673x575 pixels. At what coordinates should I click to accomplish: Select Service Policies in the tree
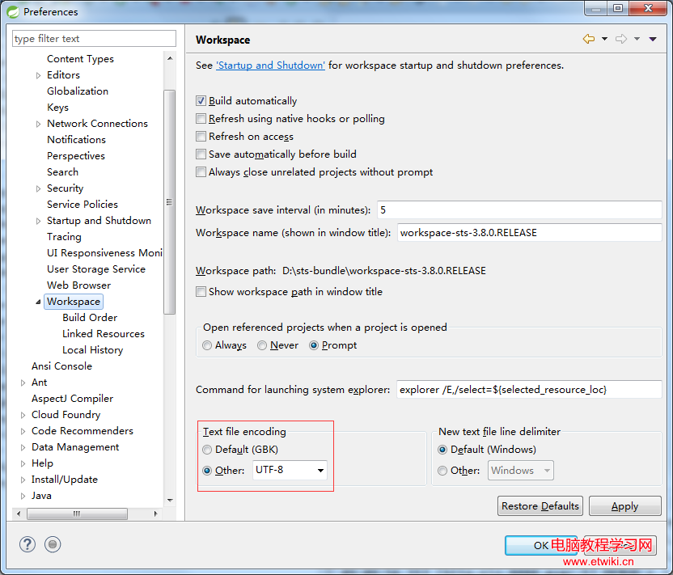(83, 205)
